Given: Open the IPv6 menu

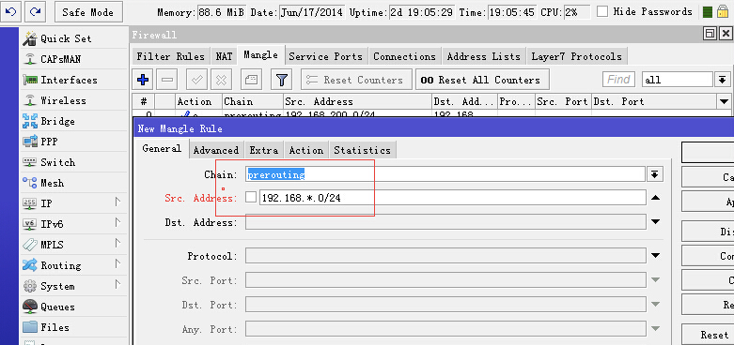Looking at the screenshot, I should [x=73, y=224].
